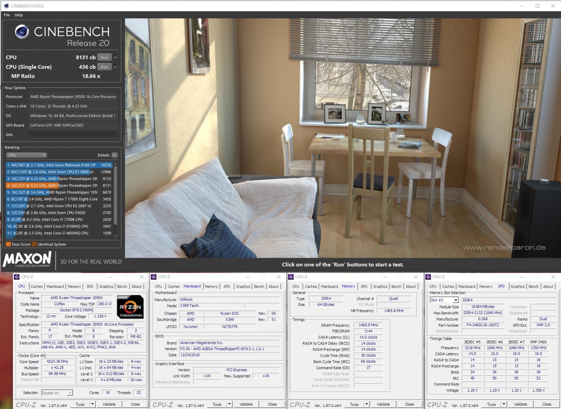This screenshot has width=561, height=409.
Task: Open the File menu in Cinebench
Action: pos(7,15)
